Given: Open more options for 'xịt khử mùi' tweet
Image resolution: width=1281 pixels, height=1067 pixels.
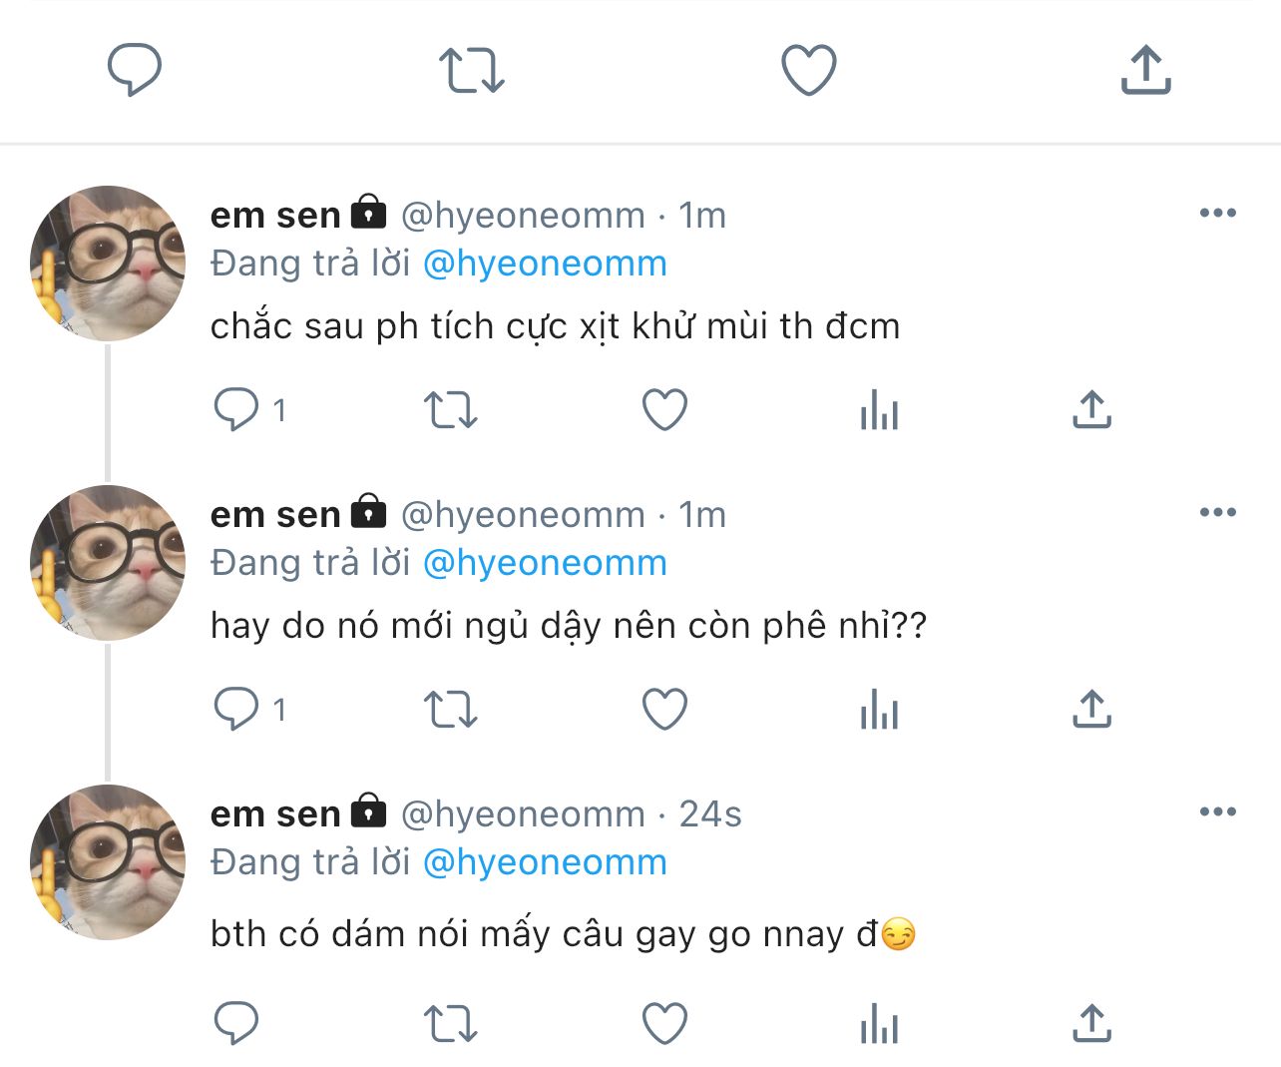Looking at the screenshot, I should pyautogui.click(x=1217, y=213).
